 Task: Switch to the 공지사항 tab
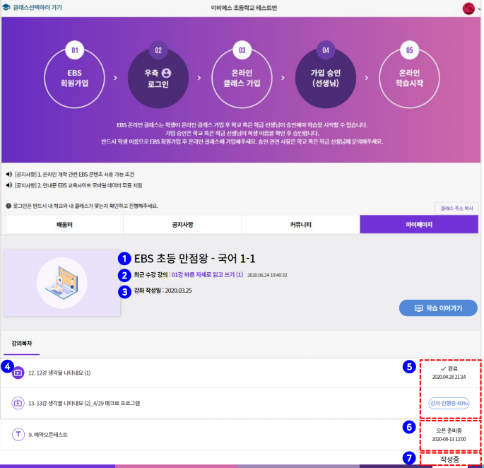click(182, 225)
